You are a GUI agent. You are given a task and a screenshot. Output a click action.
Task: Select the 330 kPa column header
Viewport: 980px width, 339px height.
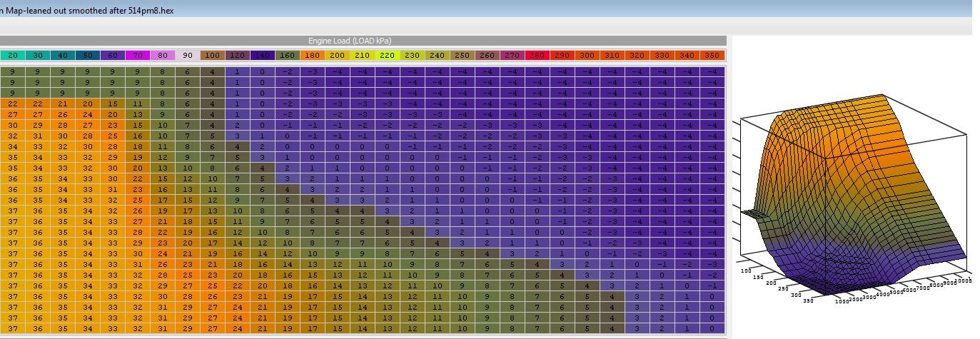(x=662, y=55)
